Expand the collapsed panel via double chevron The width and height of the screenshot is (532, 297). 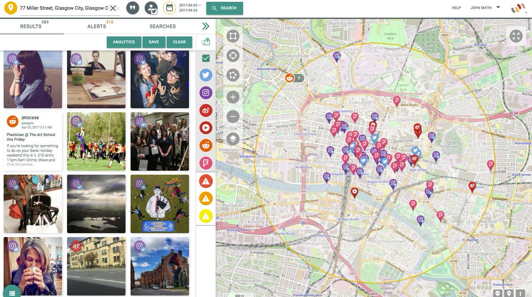pyautogui.click(x=205, y=26)
